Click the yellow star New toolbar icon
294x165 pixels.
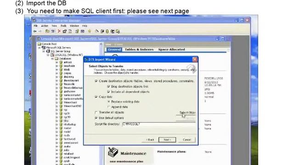pos(90,31)
